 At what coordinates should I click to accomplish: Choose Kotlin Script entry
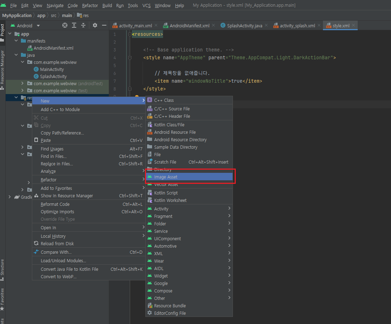[x=189, y=193]
